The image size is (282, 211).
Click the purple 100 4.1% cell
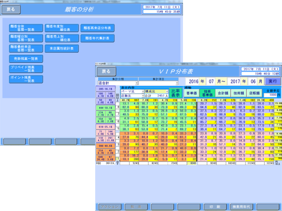point(101,95)
